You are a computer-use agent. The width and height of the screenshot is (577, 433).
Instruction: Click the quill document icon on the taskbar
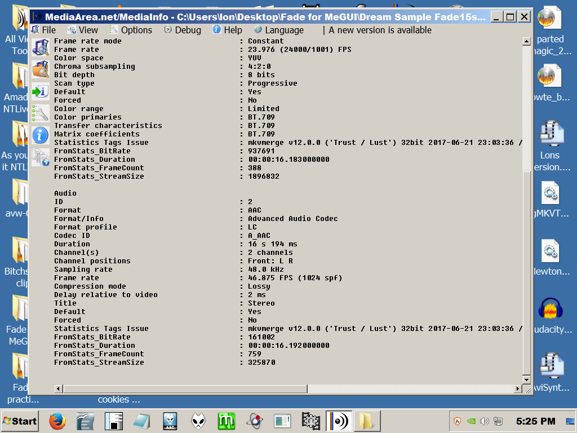point(86,421)
